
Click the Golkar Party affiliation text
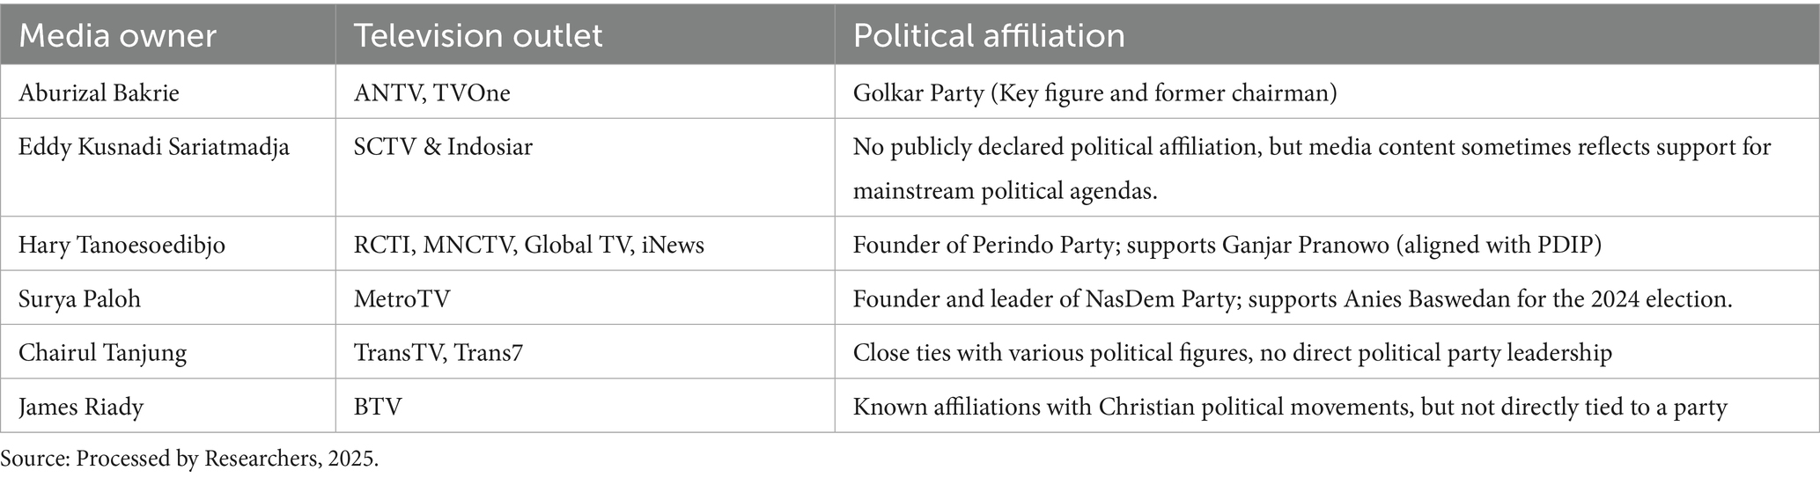pos(1094,92)
